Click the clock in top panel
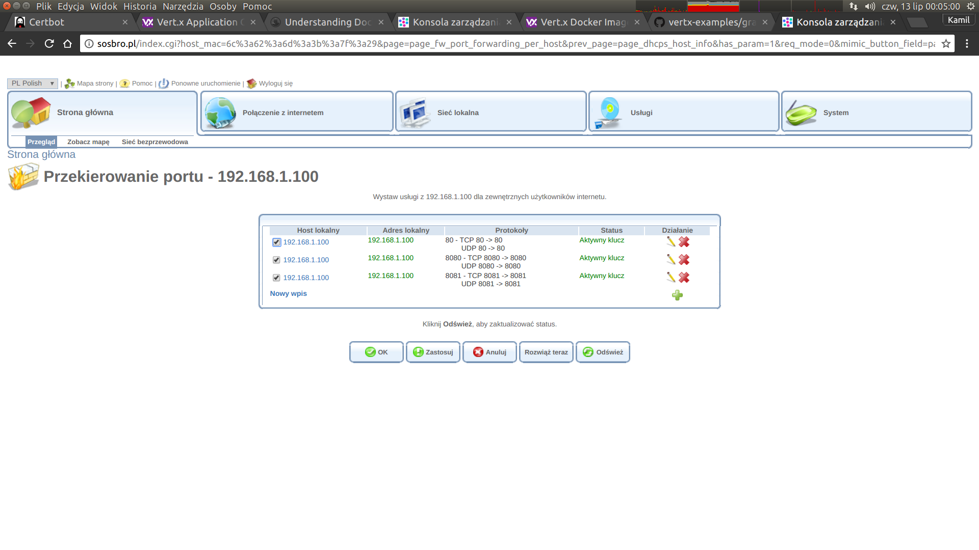This screenshot has width=979, height=550. 920,7
